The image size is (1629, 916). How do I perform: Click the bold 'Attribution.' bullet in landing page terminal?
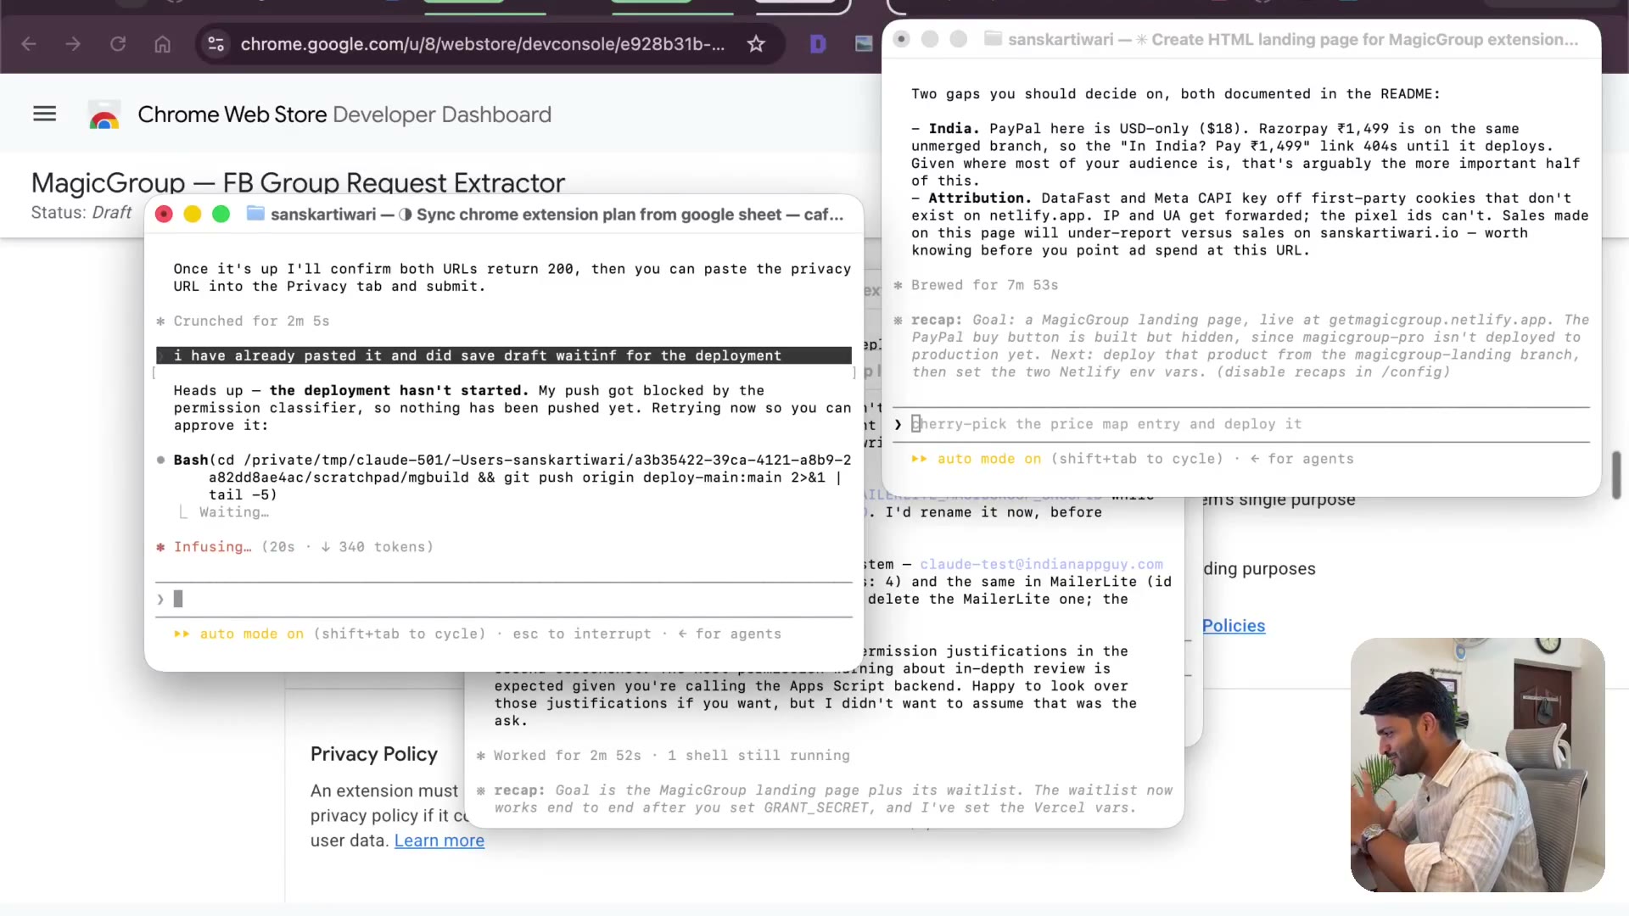(980, 198)
